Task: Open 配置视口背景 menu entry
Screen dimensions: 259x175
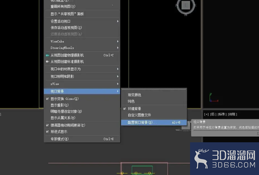Action: point(154,123)
